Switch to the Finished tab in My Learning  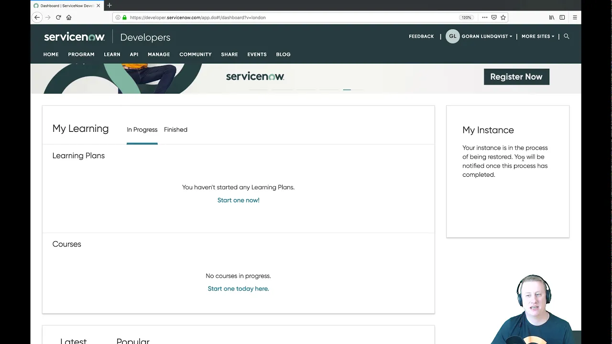tap(175, 129)
